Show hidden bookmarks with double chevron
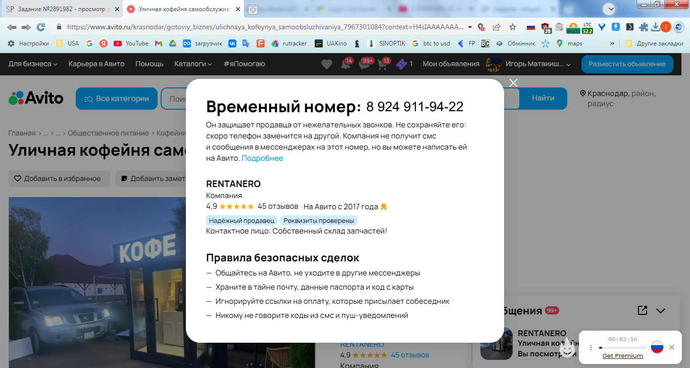The height and width of the screenshot is (368, 690). (612, 43)
